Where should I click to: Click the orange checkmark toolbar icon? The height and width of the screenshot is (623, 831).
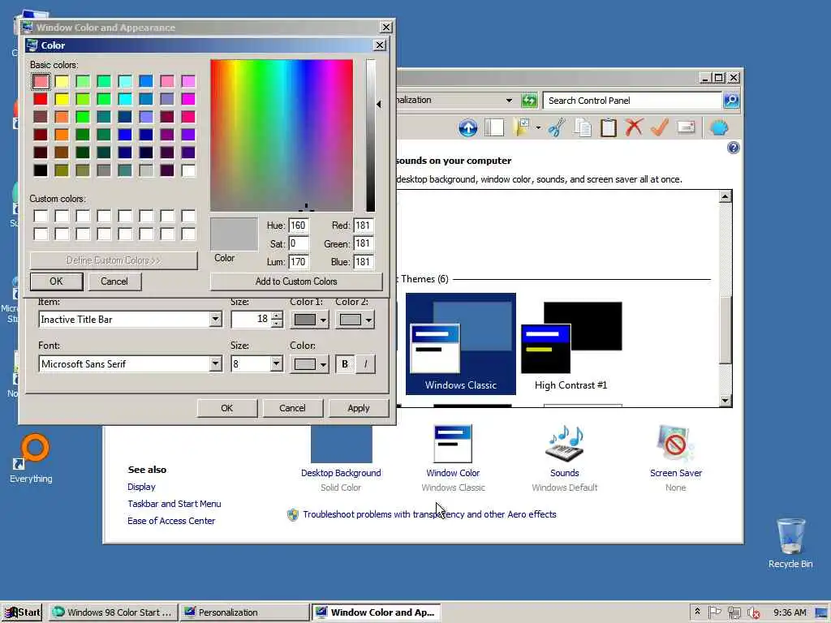click(x=659, y=127)
